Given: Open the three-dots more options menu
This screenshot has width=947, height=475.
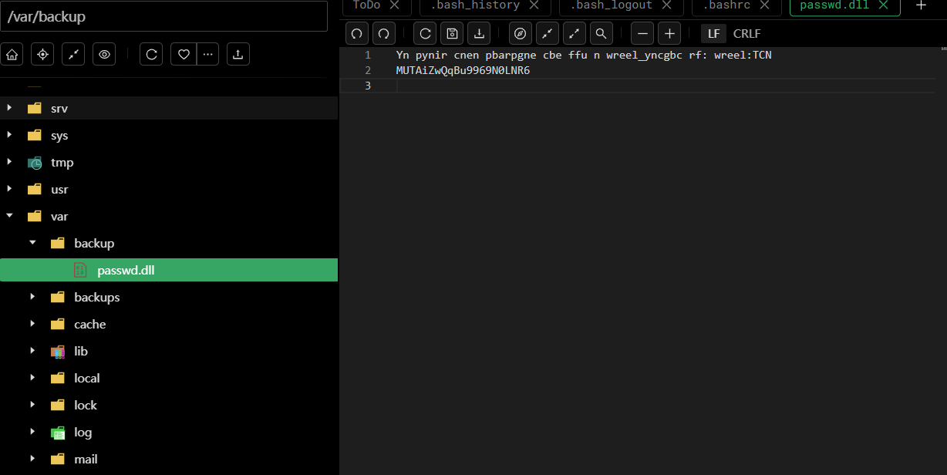Looking at the screenshot, I should coord(207,54).
